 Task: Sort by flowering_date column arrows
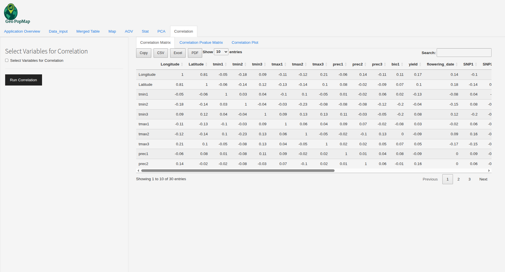click(x=457, y=64)
